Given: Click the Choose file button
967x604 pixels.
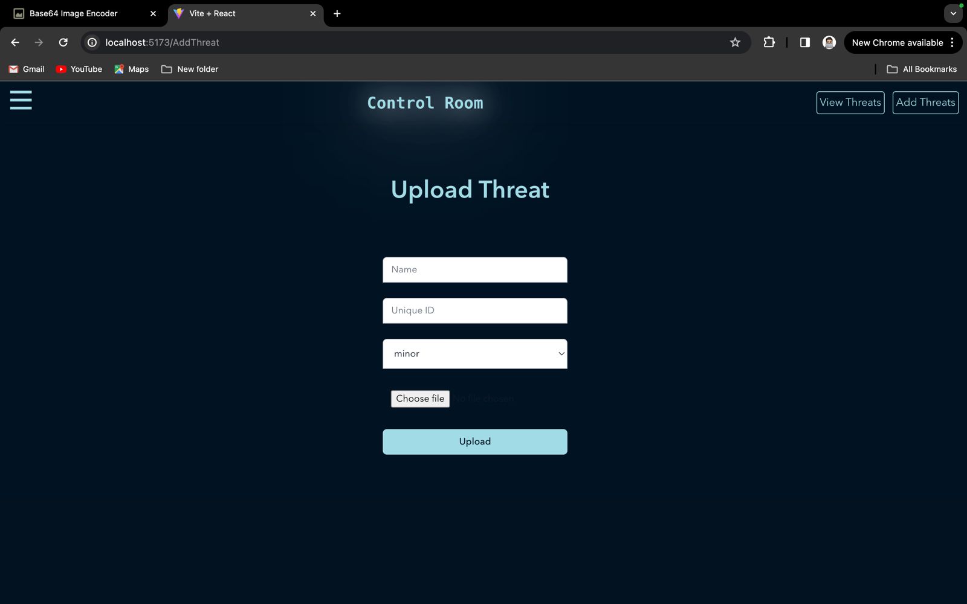Looking at the screenshot, I should coord(420,399).
